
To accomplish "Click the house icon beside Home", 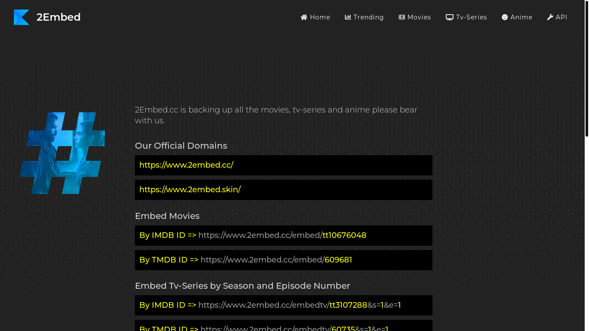I will pyautogui.click(x=304, y=17).
